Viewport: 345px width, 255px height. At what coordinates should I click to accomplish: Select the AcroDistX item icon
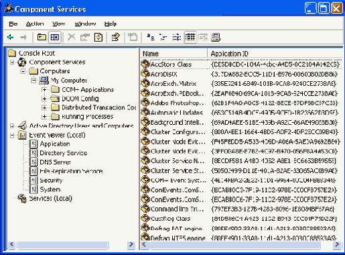point(145,74)
